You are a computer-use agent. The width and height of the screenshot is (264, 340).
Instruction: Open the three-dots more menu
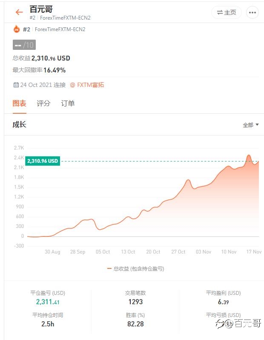(253, 12)
